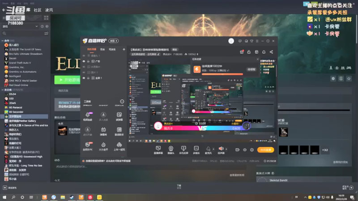Click green 开始游戏 play button in Steam
This screenshot has width=358, height=201.
click(x=68, y=80)
